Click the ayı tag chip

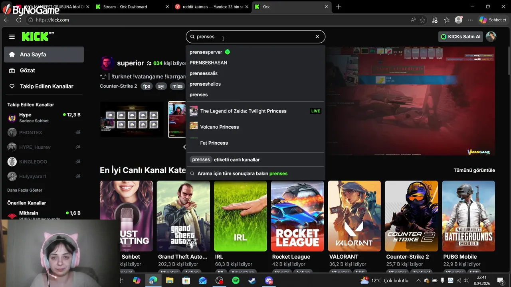[161, 86]
